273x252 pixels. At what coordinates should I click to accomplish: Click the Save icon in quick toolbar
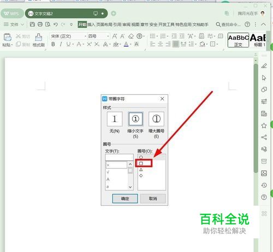[32, 24]
